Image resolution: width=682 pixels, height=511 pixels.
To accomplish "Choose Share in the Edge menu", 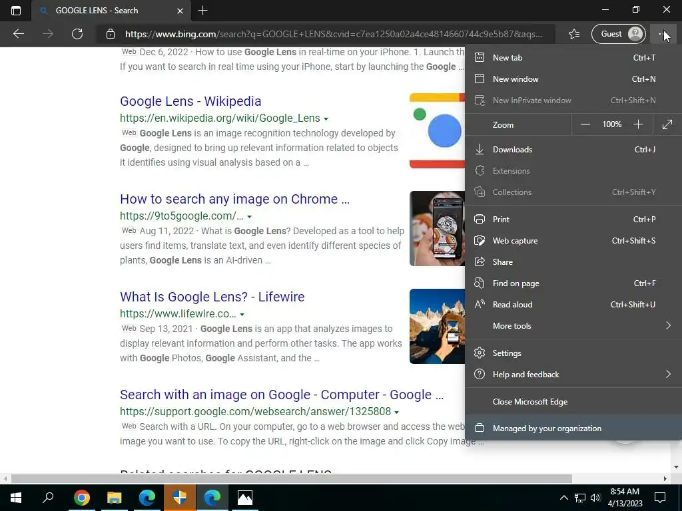I will point(573,262).
